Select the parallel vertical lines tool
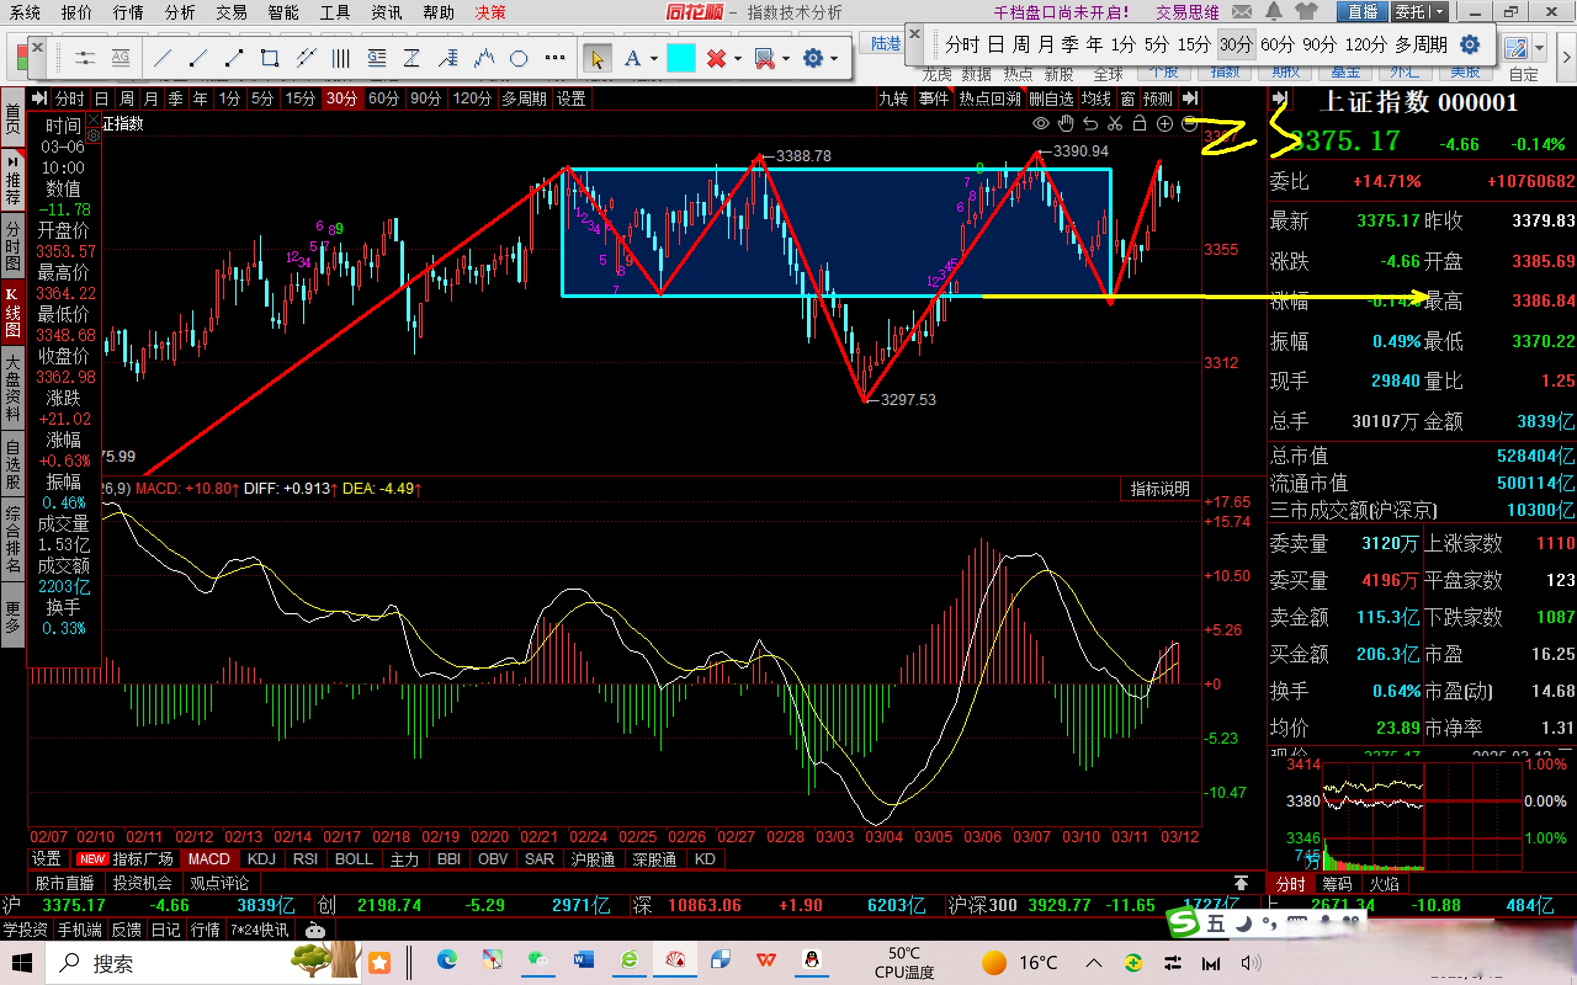 coord(340,58)
